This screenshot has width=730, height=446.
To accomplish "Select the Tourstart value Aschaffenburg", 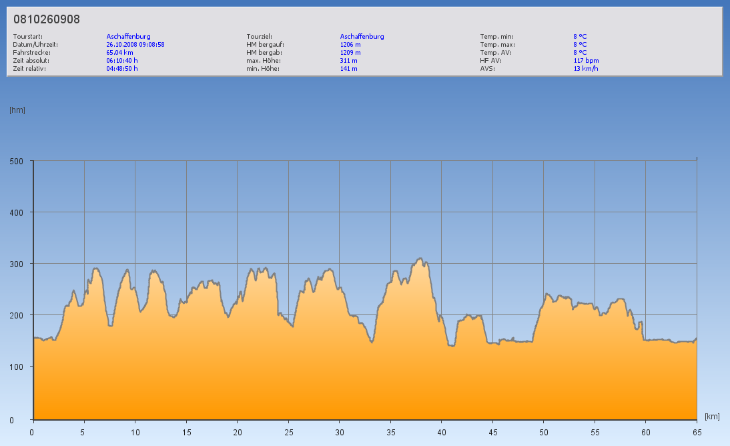I will 128,36.
